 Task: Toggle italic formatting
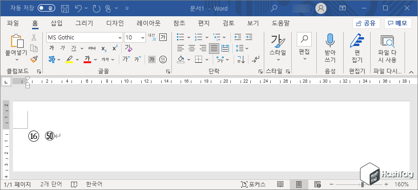coord(63,48)
